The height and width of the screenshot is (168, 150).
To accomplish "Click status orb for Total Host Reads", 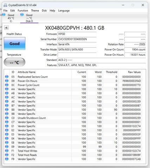I will (x=7, y=155).
